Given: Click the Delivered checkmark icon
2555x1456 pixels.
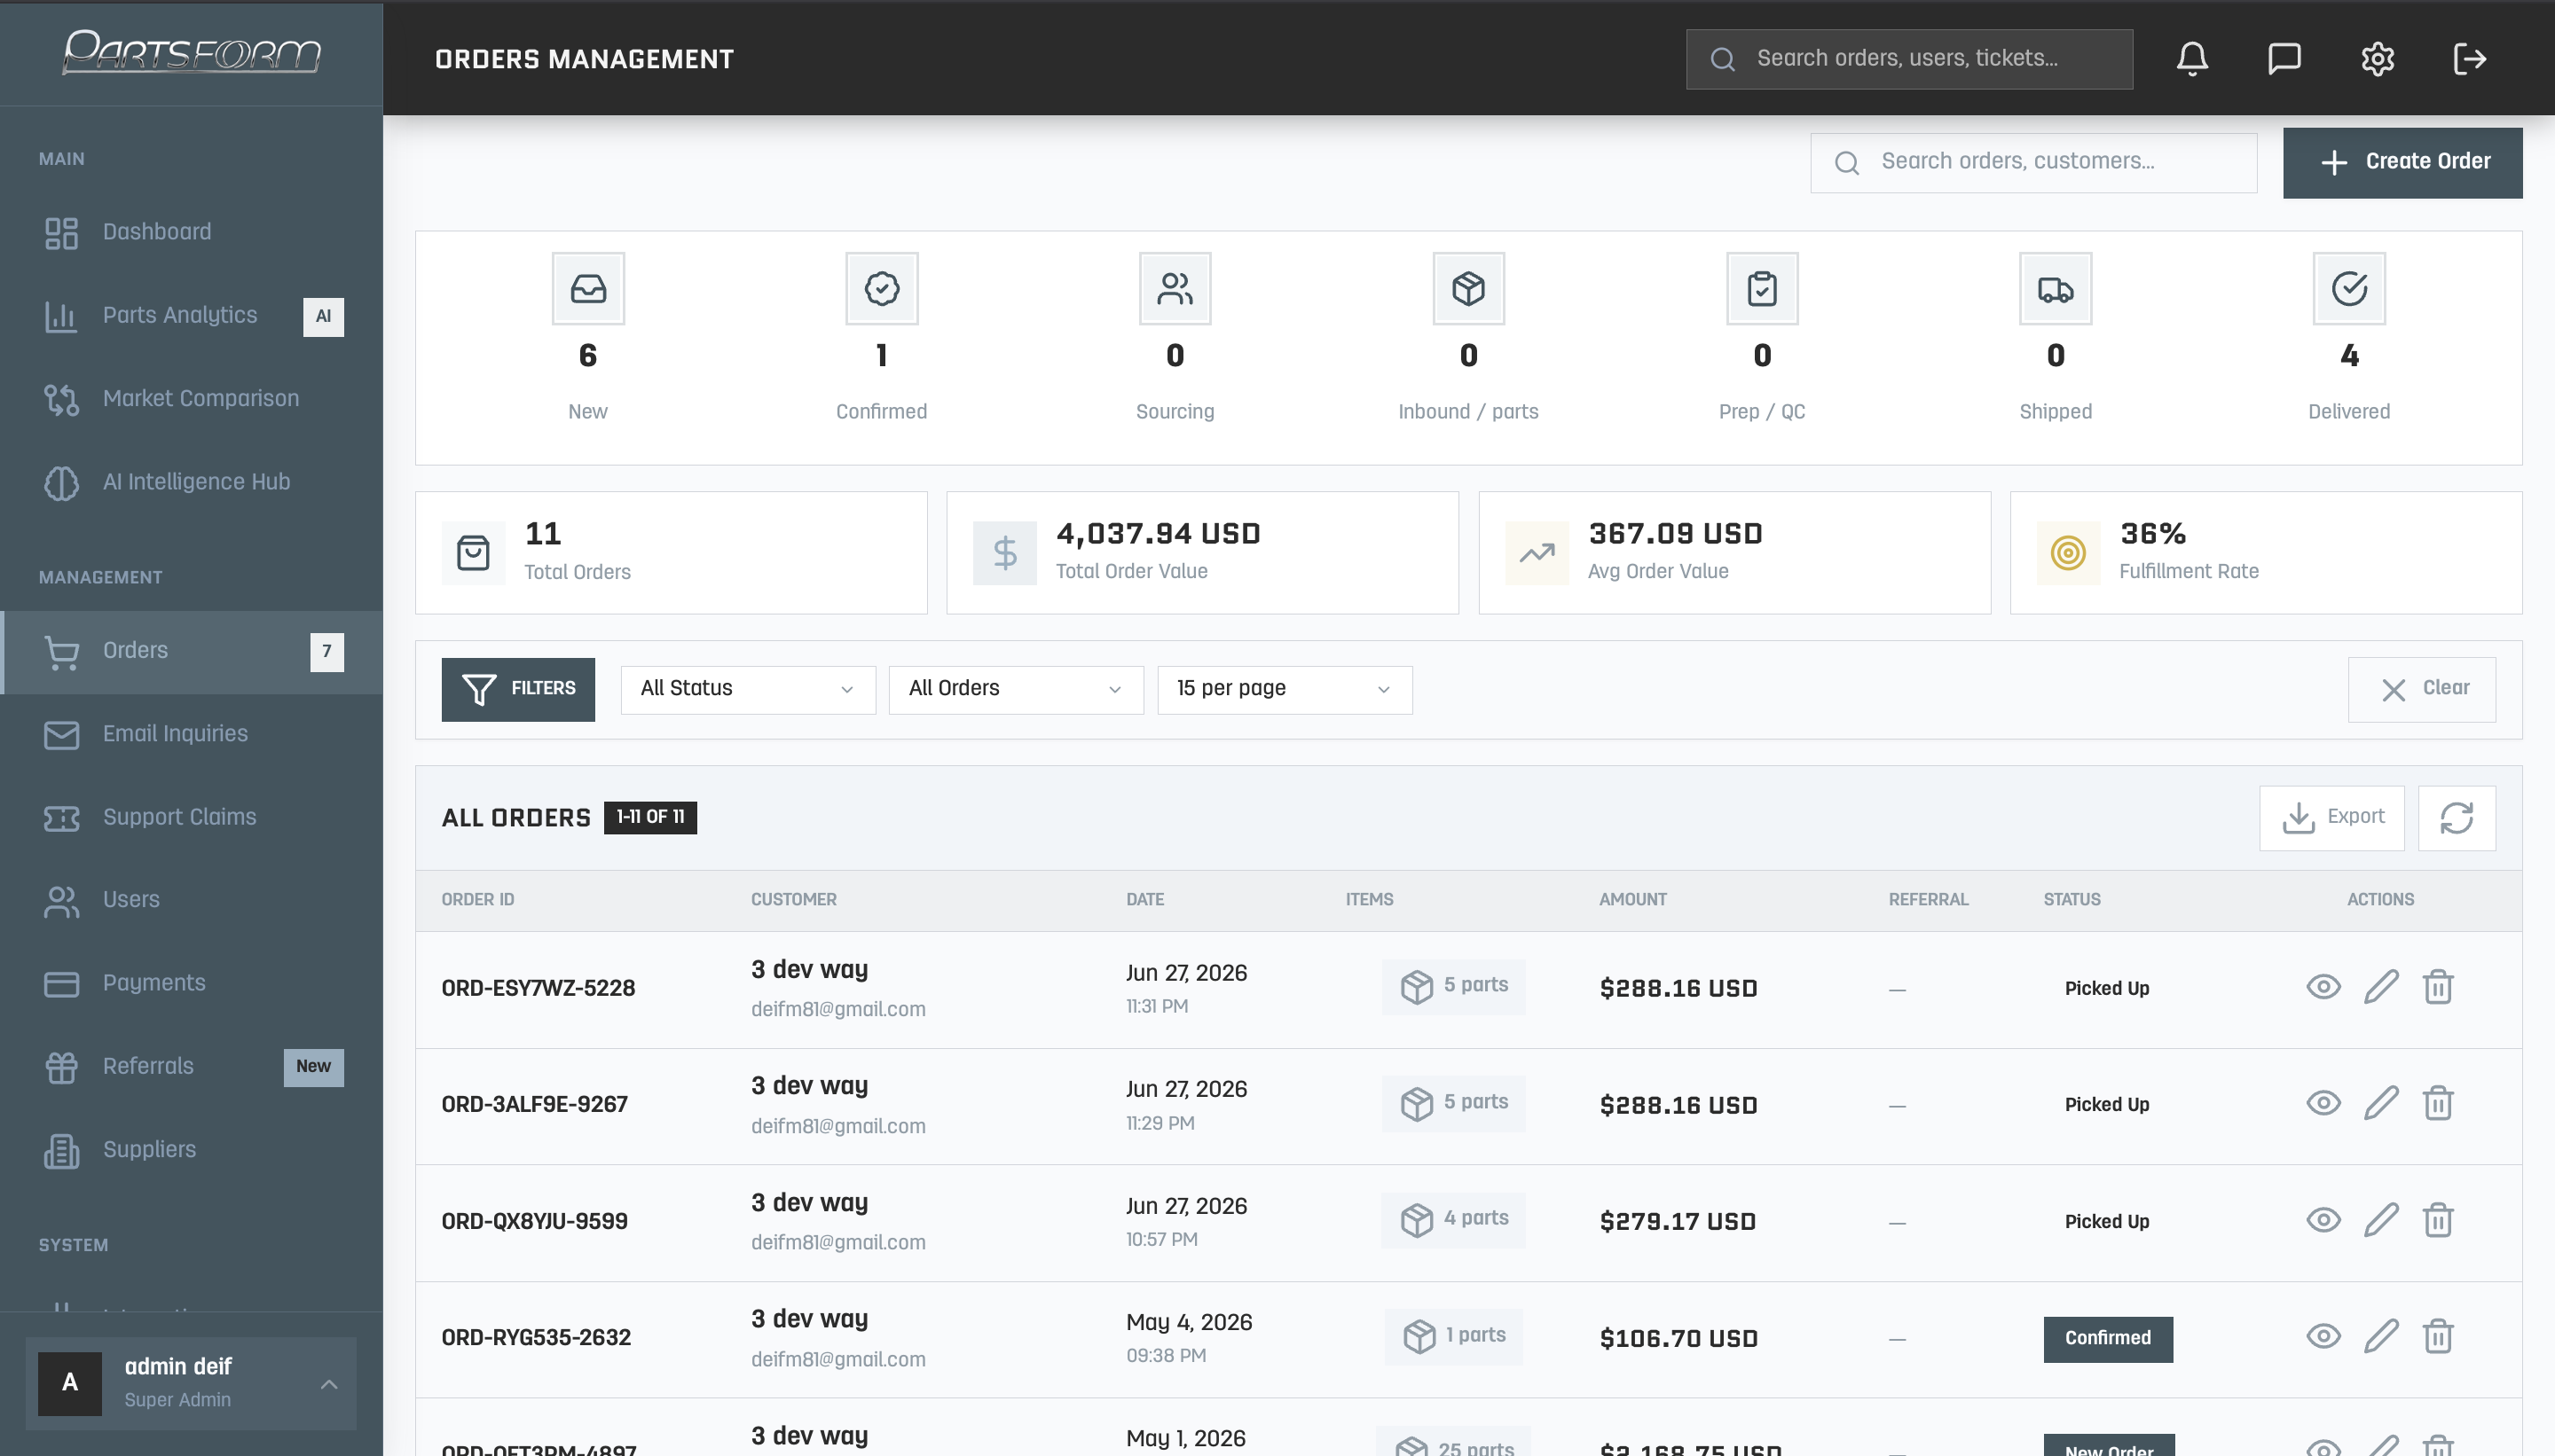Looking at the screenshot, I should click(x=2349, y=289).
